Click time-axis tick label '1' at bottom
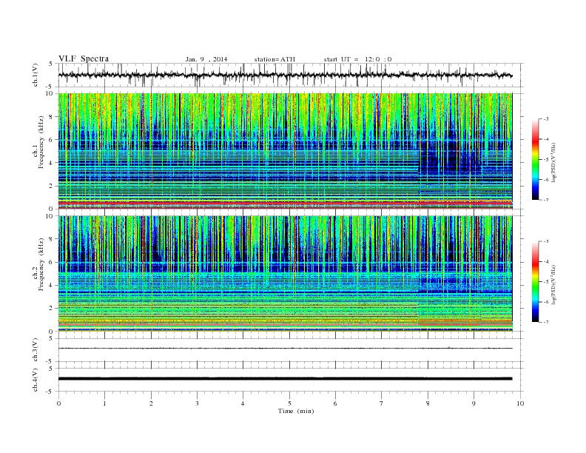 [105, 403]
